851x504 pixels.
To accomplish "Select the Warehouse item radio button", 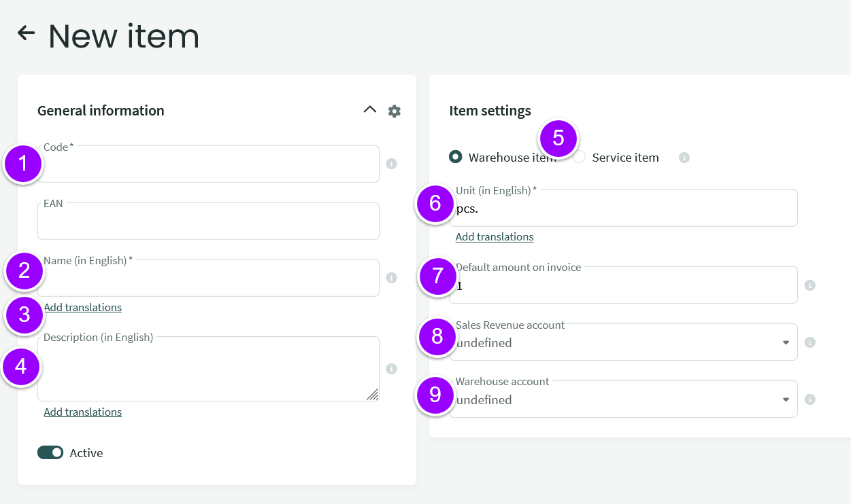I will coord(456,157).
